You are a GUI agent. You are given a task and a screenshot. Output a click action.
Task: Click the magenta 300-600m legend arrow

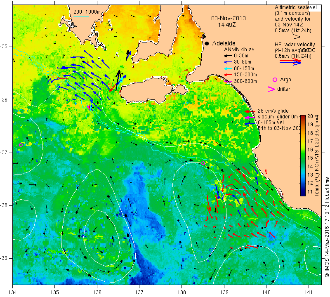[229, 81]
